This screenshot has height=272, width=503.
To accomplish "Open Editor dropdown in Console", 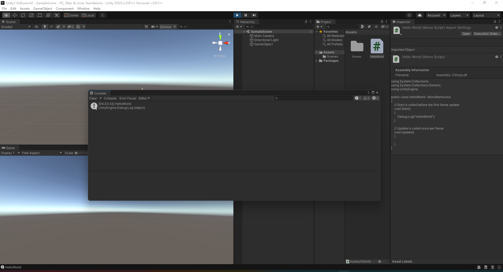I will pyautogui.click(x=144, y=98).
